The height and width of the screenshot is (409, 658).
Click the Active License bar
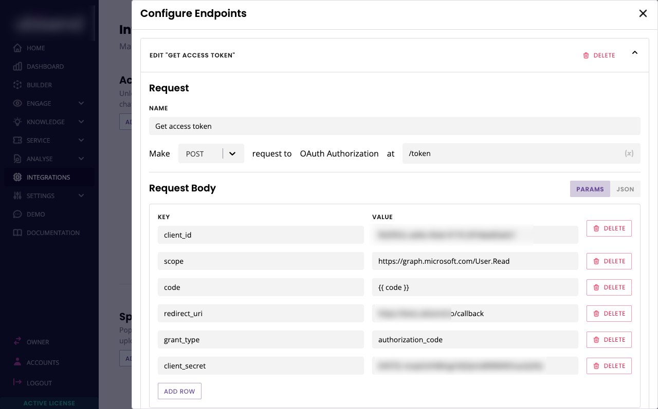[49, 403]
